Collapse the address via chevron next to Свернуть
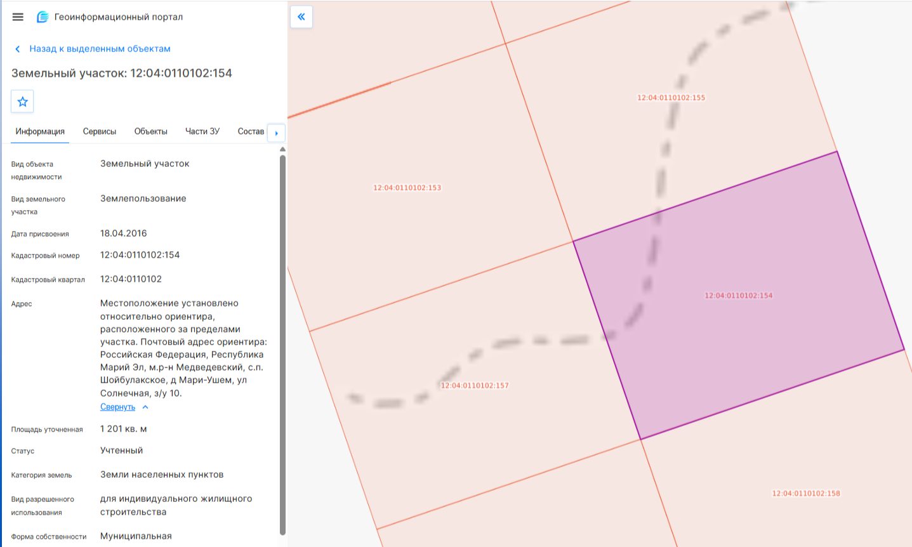 (145, 407)
